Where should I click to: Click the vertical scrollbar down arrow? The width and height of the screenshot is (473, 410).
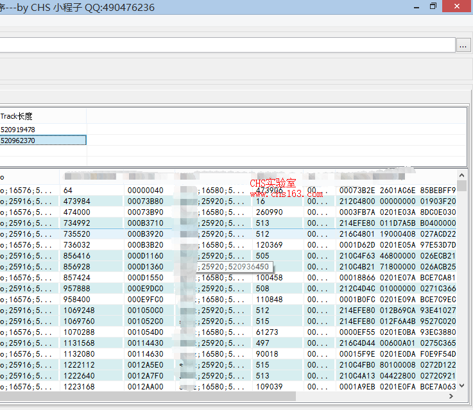(461, 386)
